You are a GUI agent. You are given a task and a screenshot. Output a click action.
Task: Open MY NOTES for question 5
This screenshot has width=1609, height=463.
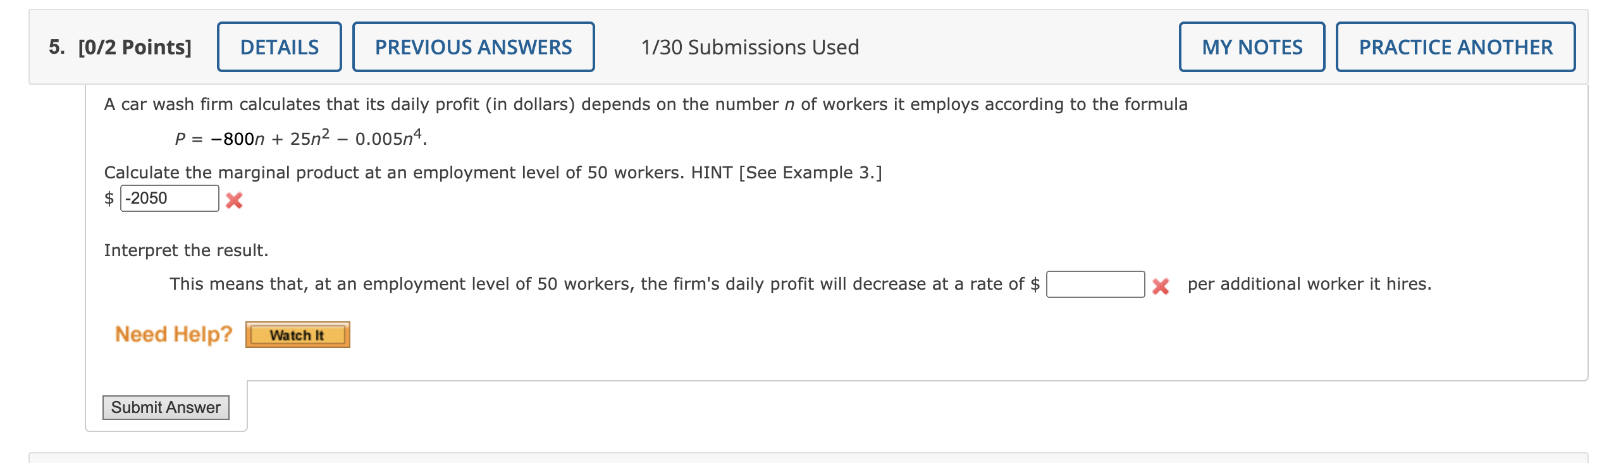coord(1251,46)
